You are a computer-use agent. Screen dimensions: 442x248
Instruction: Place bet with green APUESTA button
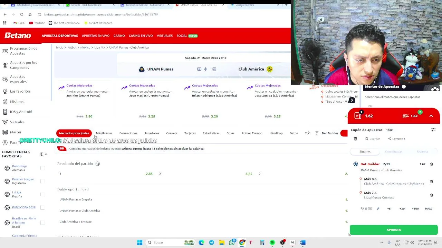click(x=394, y=230)
